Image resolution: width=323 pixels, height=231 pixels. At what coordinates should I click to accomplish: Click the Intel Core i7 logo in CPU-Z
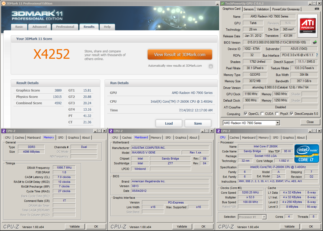pyautogui.click(x=307, y=153)
